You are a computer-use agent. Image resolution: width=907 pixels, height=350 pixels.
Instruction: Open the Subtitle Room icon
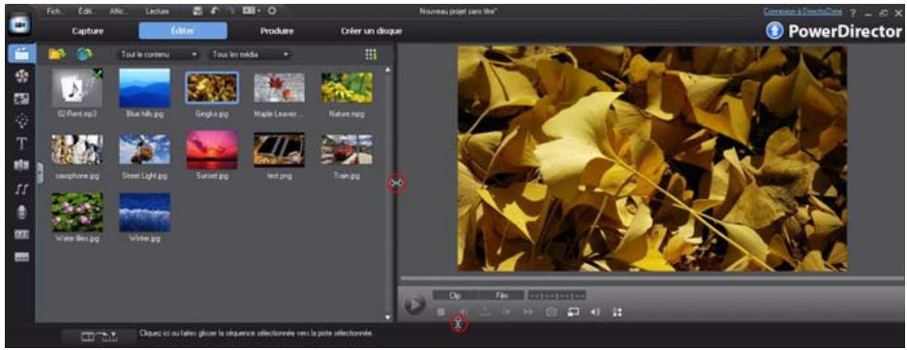point(21,257)
